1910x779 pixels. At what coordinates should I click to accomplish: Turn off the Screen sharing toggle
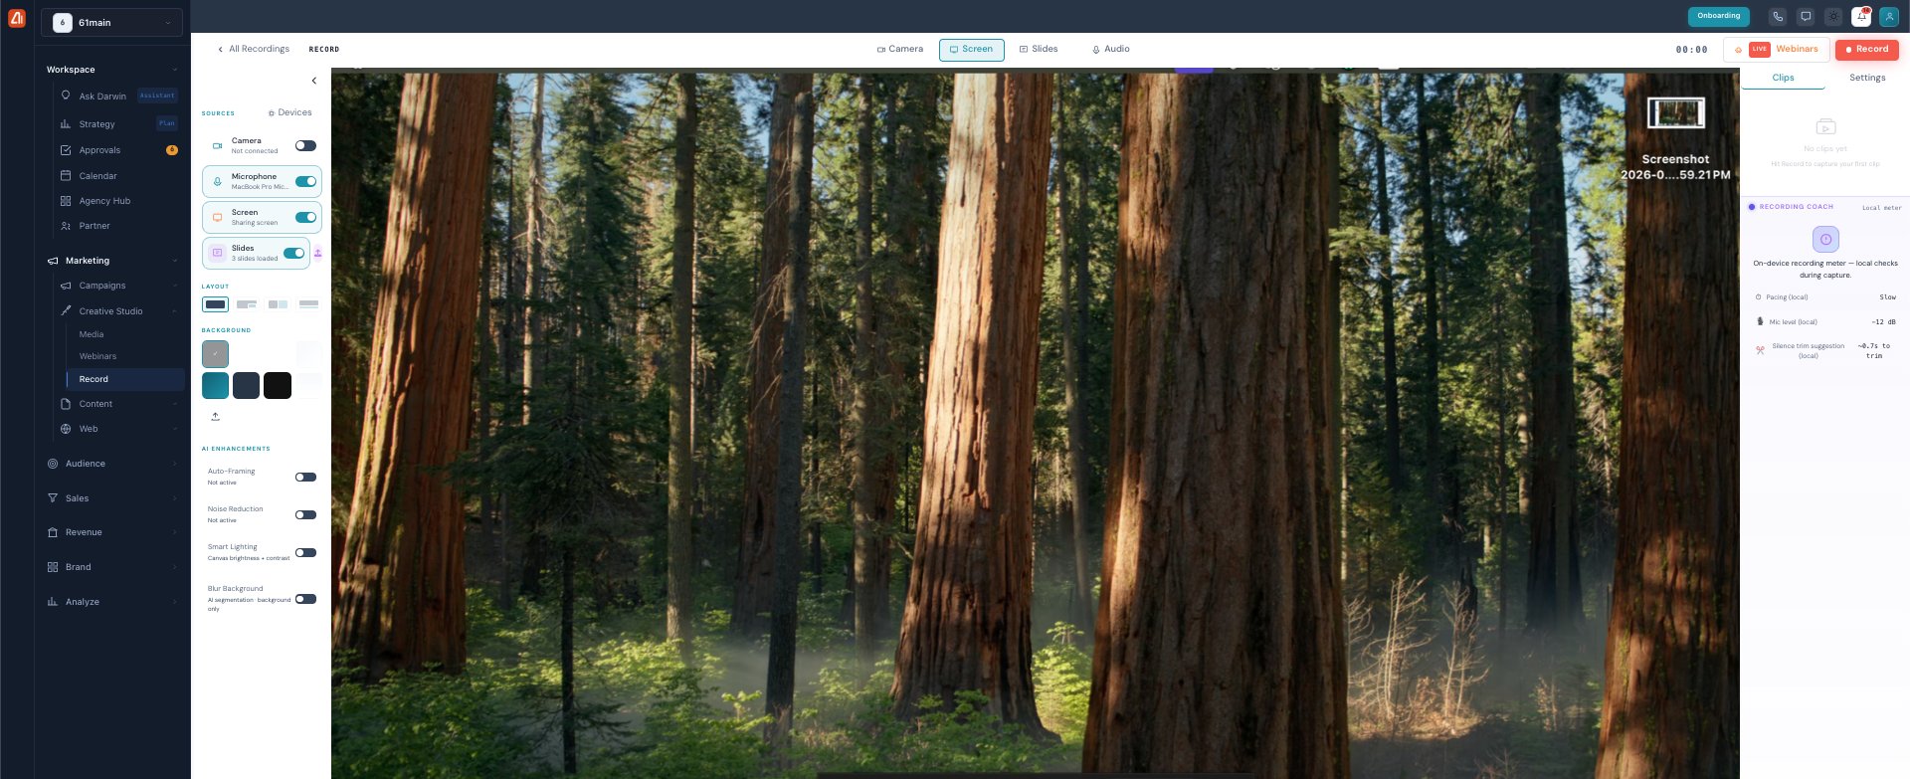coord(305,217)
